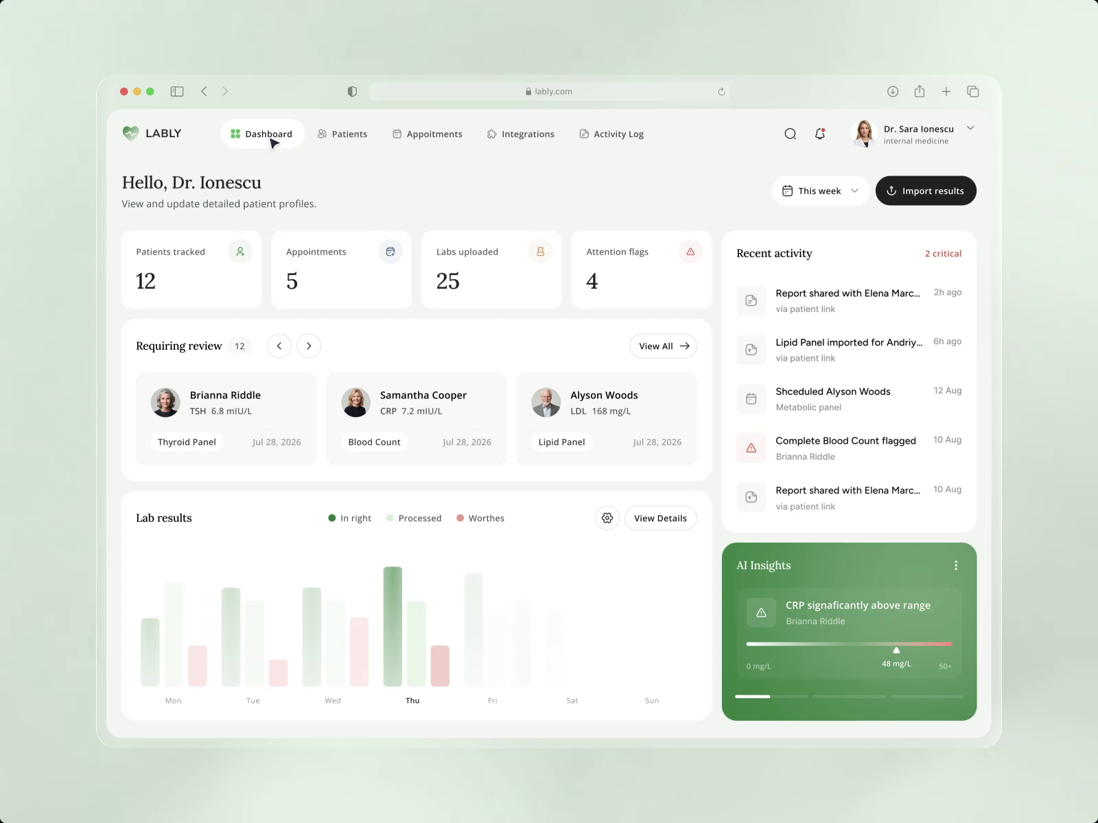Show browser tab overview
Screen dimensions: 1098x823
tap(972, 91)
